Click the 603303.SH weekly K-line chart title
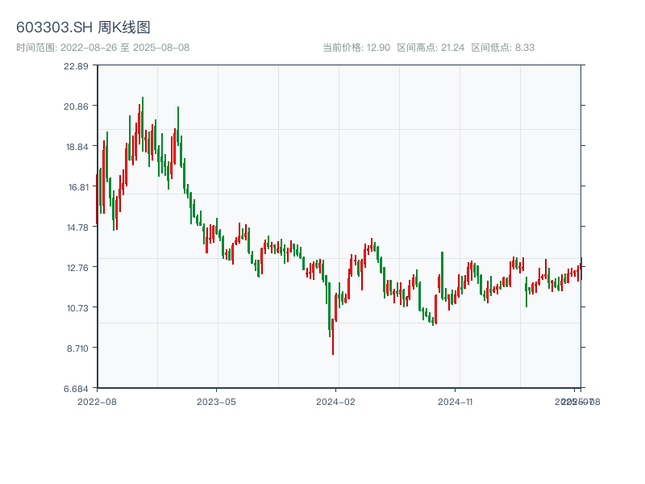The width and height of the screenshot is (645, 484). (83, 27)
